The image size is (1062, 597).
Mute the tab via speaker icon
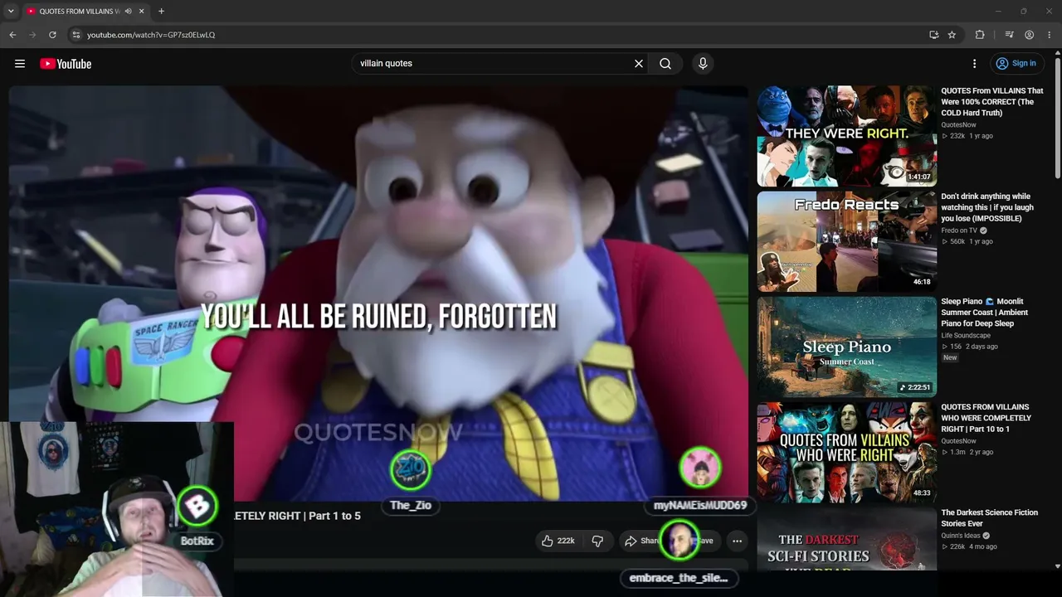(128, 12)
